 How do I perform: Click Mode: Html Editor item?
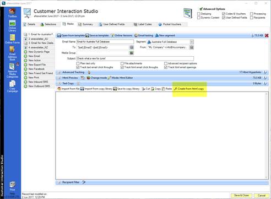(x=121, y=78)
